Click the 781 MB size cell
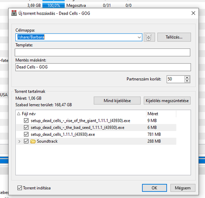205x198 pixels. coord(154,134)
